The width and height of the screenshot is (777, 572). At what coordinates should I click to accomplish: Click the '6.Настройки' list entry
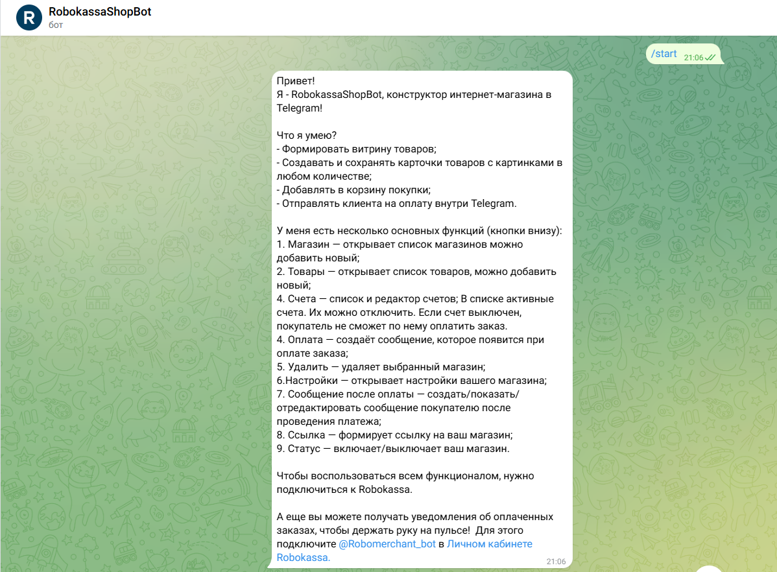point(412,381)
